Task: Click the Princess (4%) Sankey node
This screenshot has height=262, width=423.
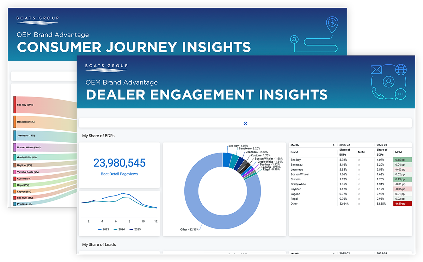Action: pos(15,204)
